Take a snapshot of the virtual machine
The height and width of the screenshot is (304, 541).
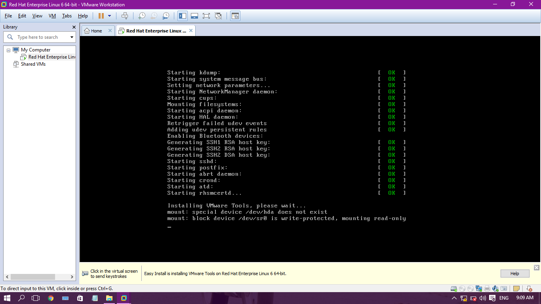click(x=142, y=16)
